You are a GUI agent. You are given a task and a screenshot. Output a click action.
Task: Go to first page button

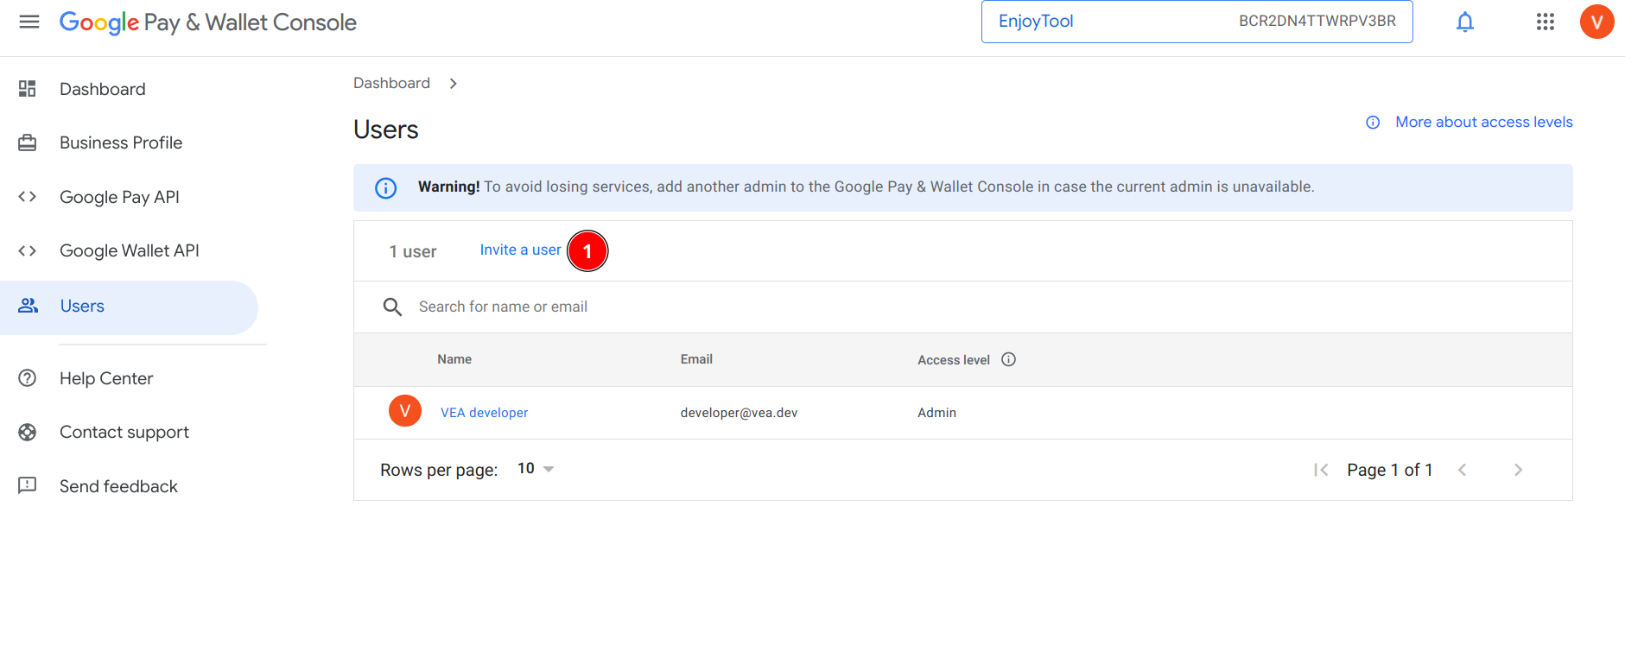1321,470
